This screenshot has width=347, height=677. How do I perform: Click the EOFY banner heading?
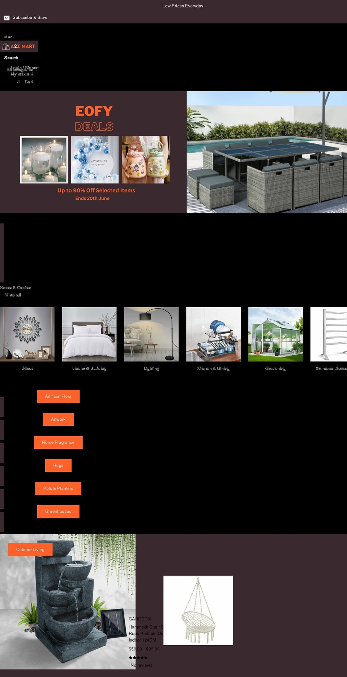tap(94, 111)
